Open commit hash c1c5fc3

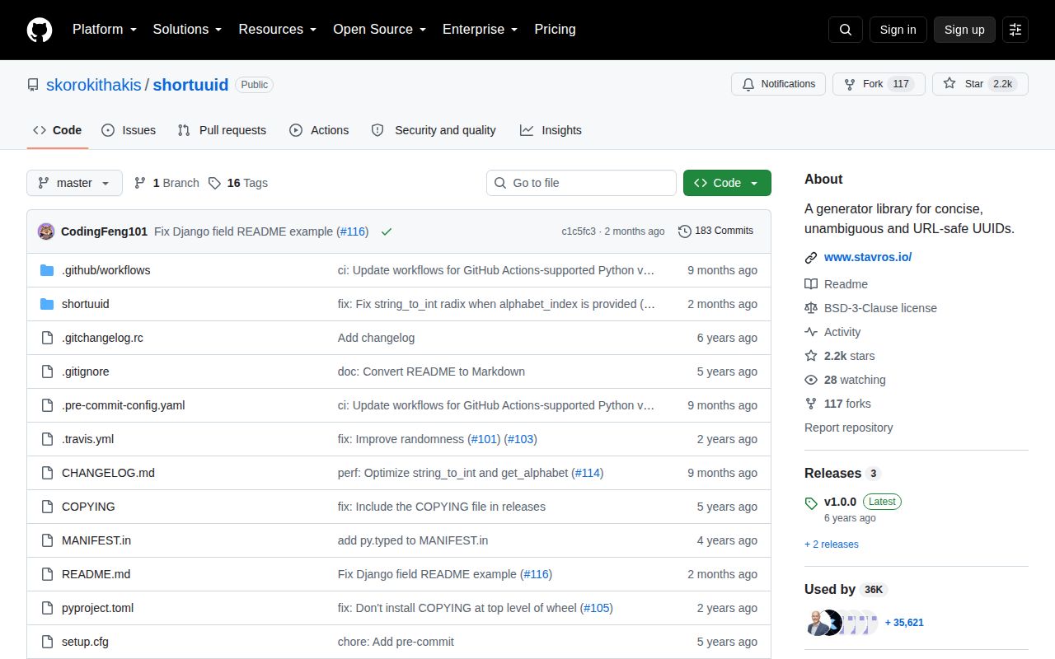(579, 231)
